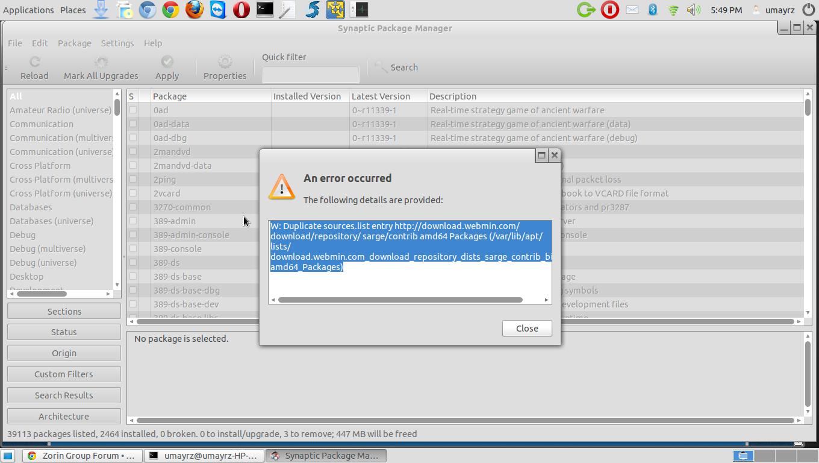Open the Package menu
This screenshot has height=463, width=819.
[x=74, y=43]
